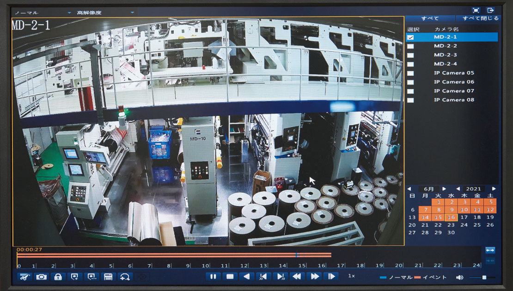
Task: Go to the next year arrow
Action: tap(494, 189)
